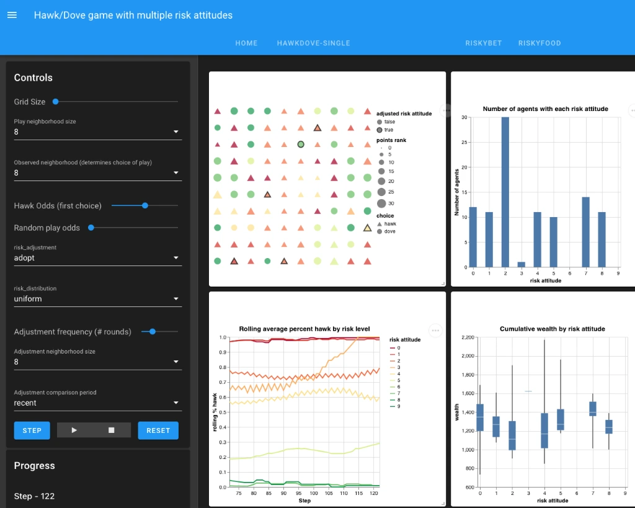Open the Observed neighborhood dropdown
Image resolution: width=635 pixels, height=508 pixels.
click(97, 172)
